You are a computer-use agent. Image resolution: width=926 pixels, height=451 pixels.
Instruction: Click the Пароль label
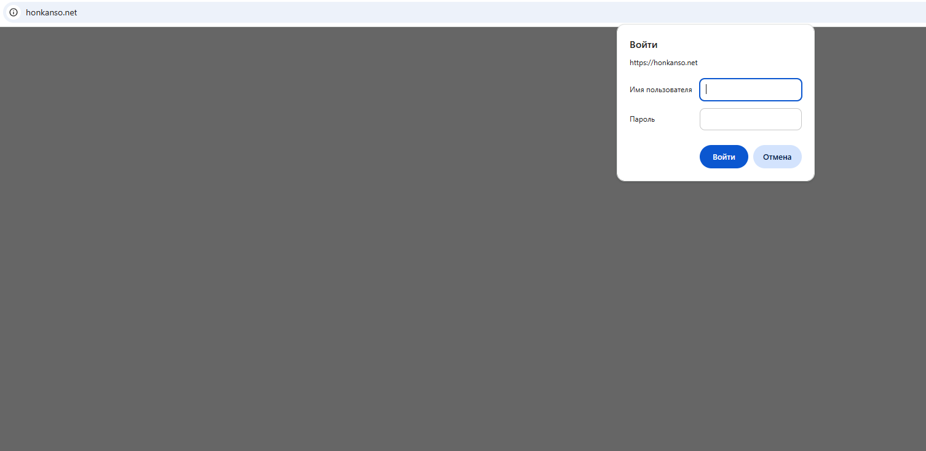coord(642,119)
